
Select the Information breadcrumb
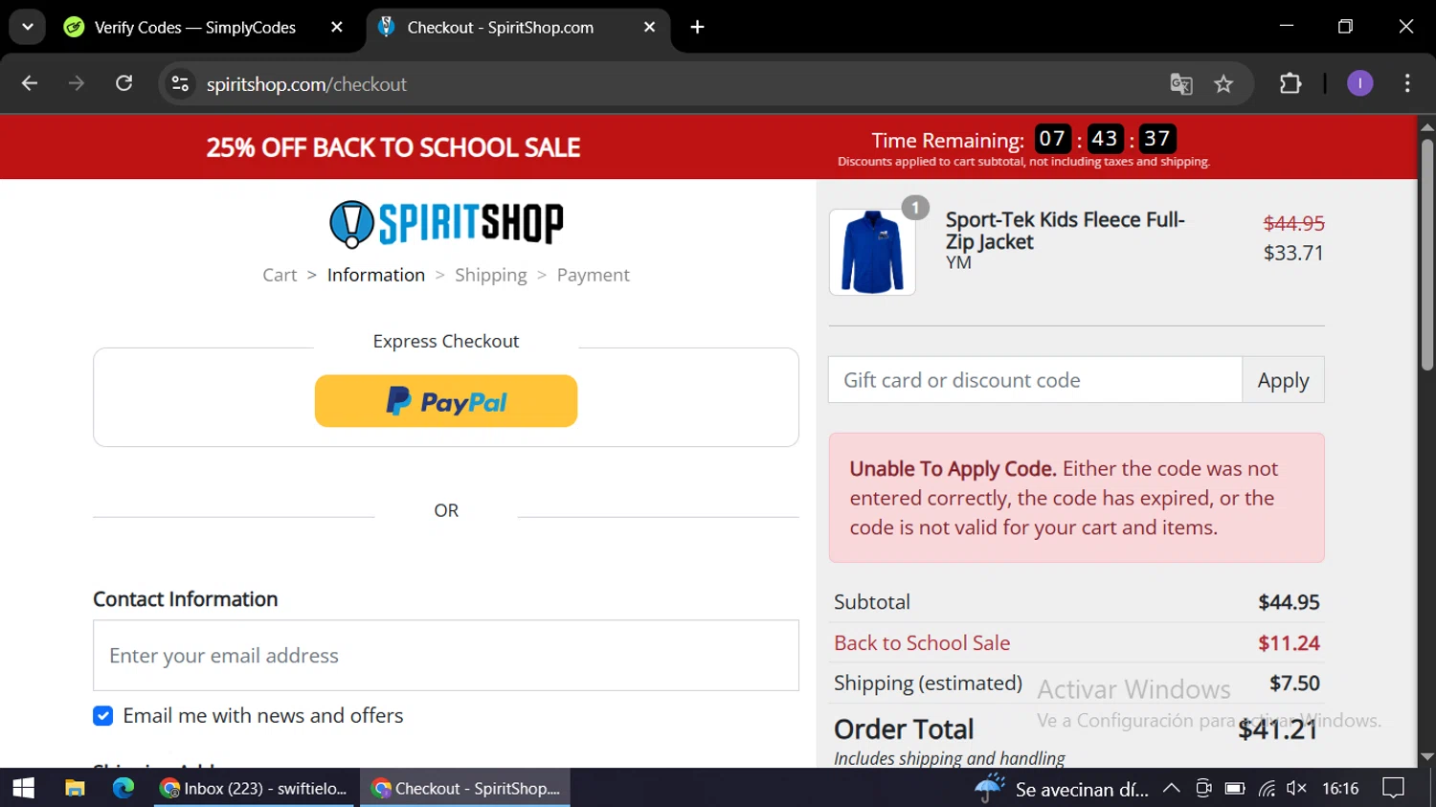[376, 275]
